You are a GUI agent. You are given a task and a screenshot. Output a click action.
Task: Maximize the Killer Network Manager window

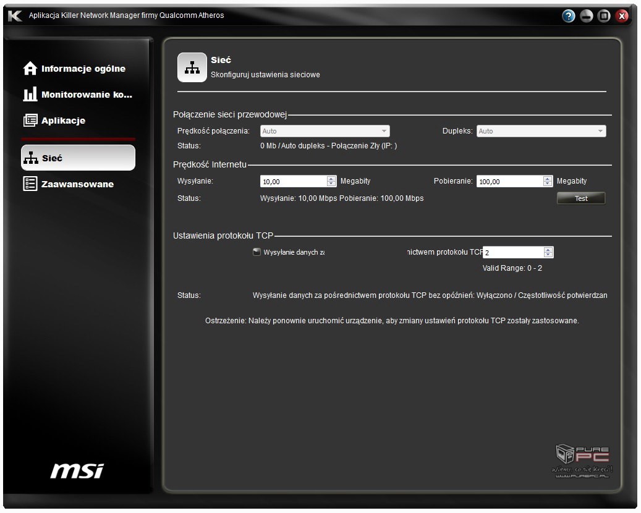click(x=604, y=16)
